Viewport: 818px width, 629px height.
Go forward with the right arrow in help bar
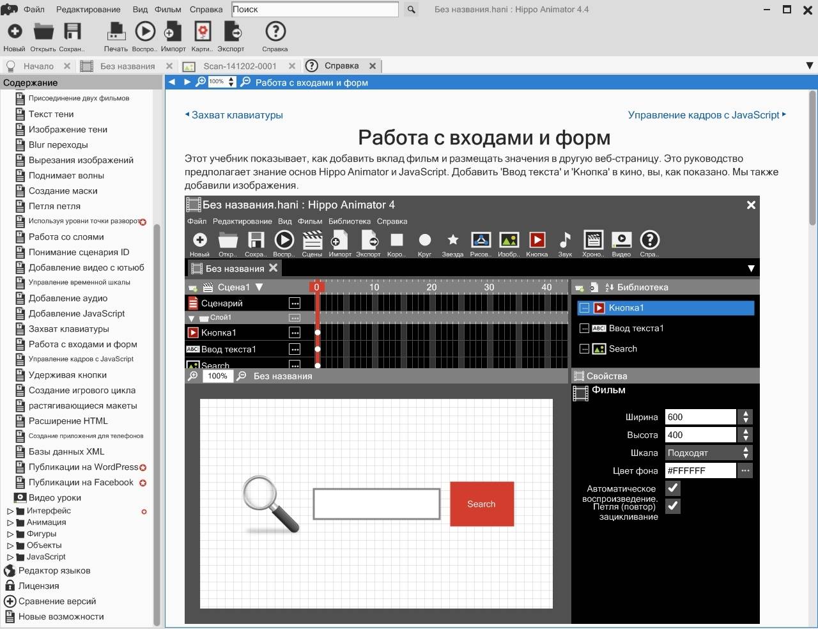coord(187,82)
